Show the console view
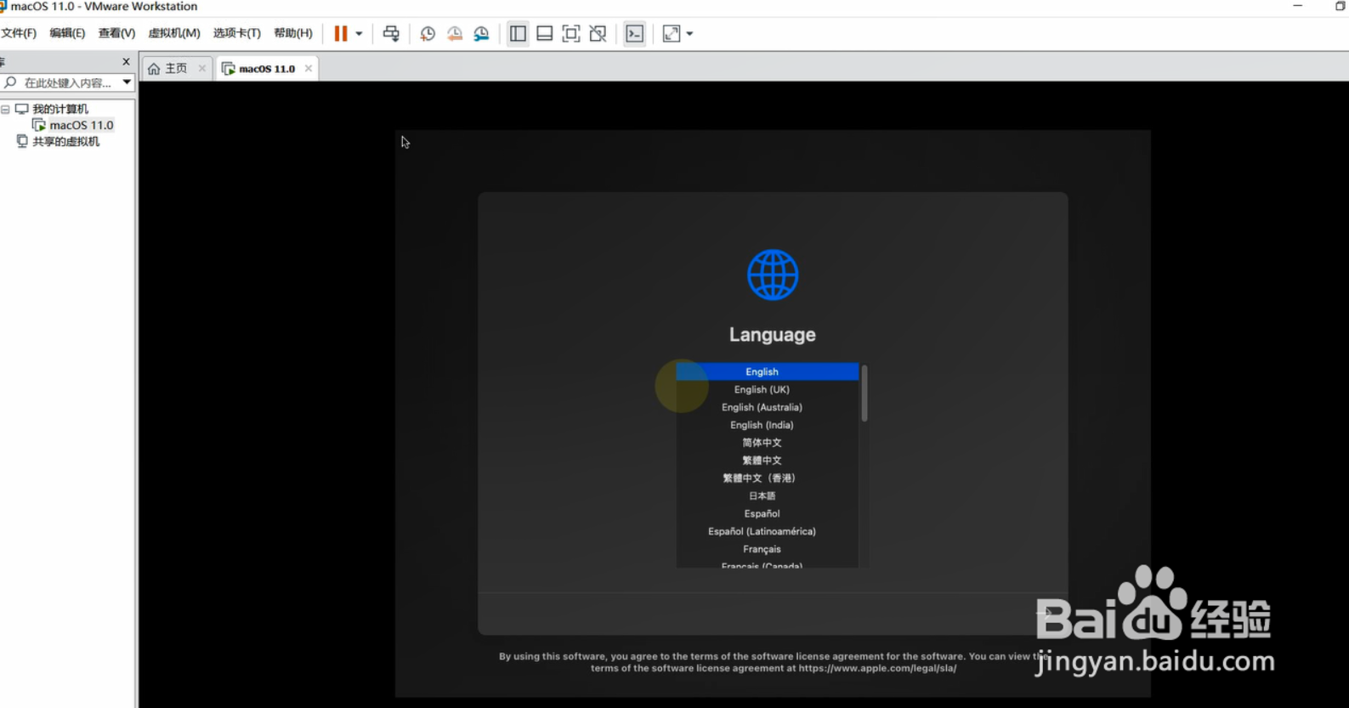This screenshot has height=708, width=1349. [635, 33]
